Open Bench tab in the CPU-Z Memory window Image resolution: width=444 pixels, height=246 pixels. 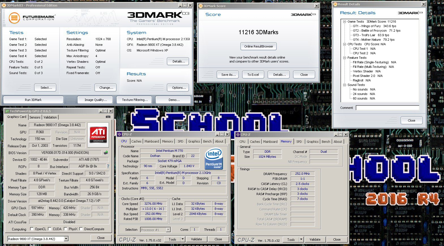pyautogui.click(x=326, y=142)
